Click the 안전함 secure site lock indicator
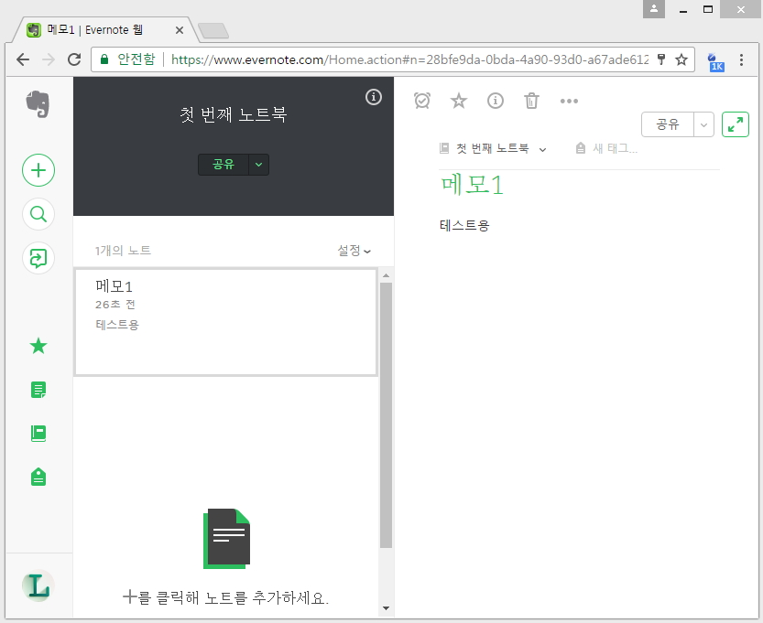Viewport: 763px width, 623px height. pos(127,59)
